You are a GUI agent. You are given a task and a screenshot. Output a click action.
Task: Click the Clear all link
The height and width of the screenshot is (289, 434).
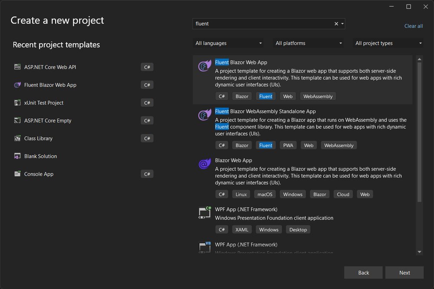click(x=414, y=26)
